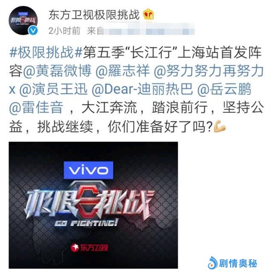Open the @努力努力再努力x mention
The width and height of the screenshot is (269, 276).
[136, 80]
